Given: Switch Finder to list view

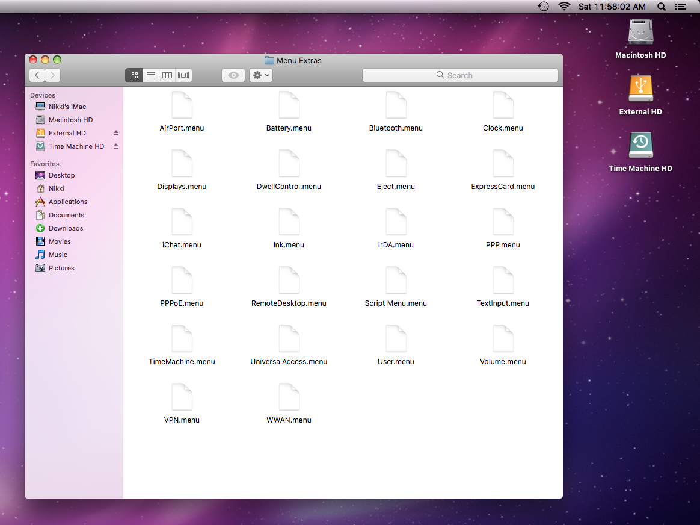Looking at the screenshot, I should coord(151,75).
